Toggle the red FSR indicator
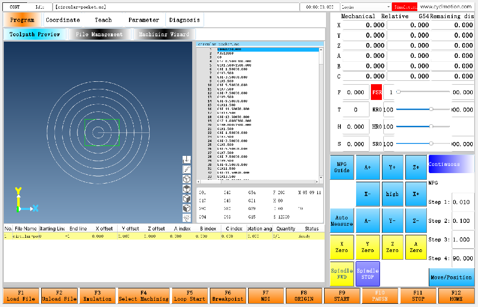The width and height of the screenshot is (478, 307). [x=377, y=92]
